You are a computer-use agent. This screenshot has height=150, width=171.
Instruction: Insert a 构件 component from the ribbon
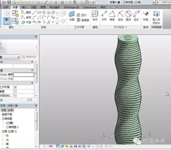(x=95, y=16)
